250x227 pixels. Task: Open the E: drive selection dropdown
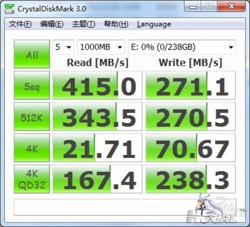pyautogui.click(x=182, y=47)
